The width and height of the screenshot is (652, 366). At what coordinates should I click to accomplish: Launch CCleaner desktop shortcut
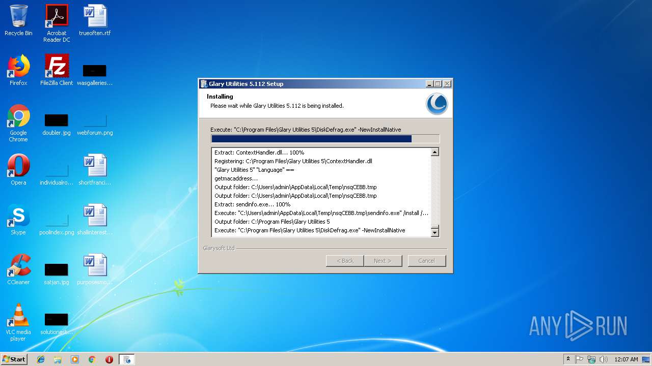[x=18, y=269]
